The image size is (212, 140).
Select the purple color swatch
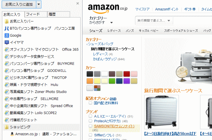tap(127, 81)
